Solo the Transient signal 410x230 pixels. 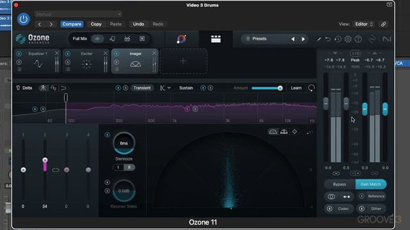click(126, 88)
